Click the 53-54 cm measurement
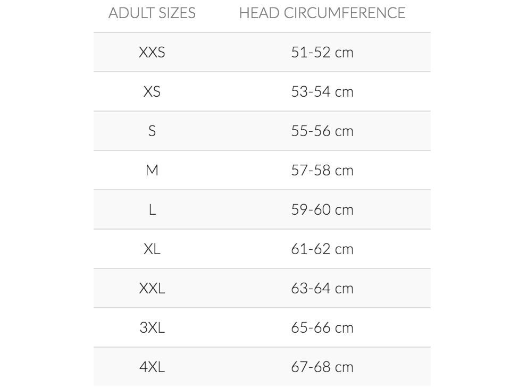This screenshot has width=527, height=388. point(322,91)
